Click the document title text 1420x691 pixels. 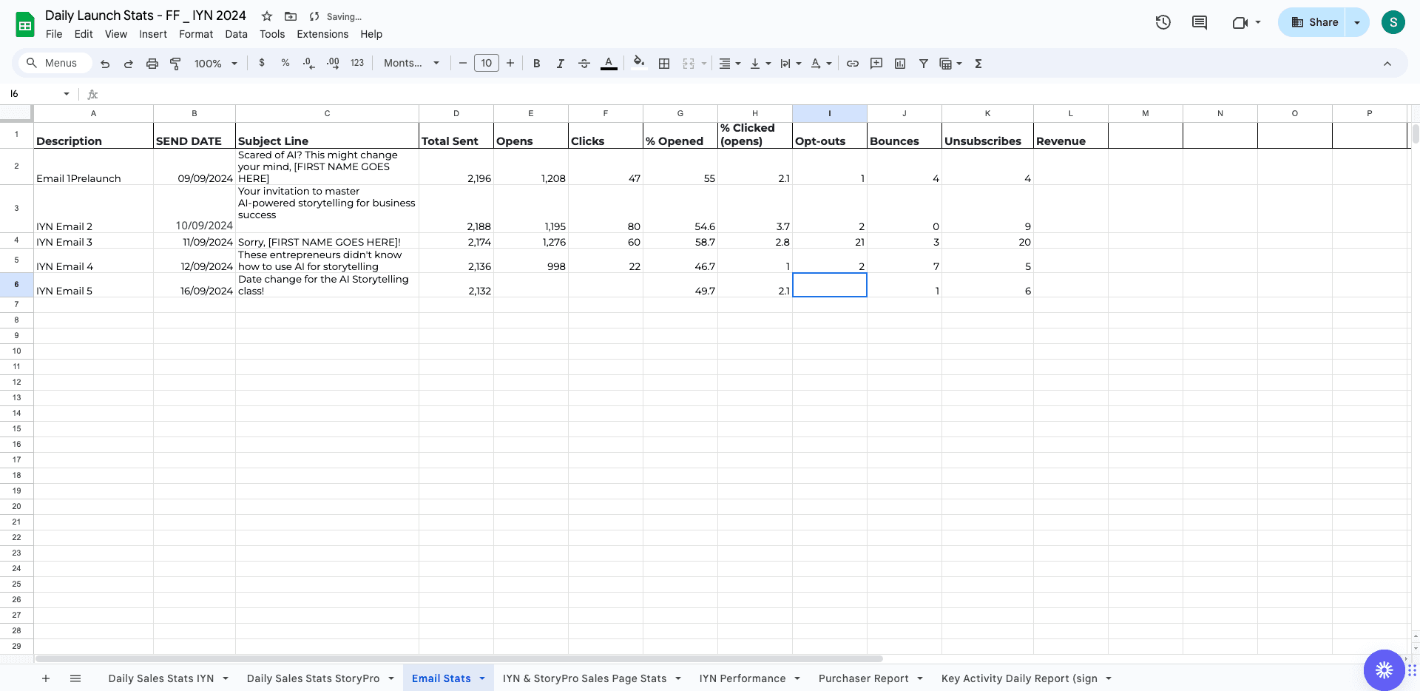point(146,16)
